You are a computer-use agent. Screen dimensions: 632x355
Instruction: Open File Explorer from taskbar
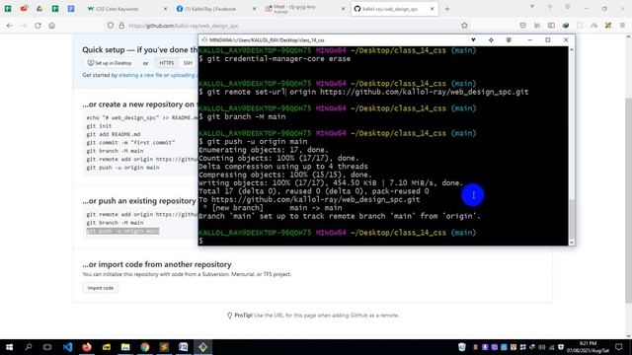125,347
